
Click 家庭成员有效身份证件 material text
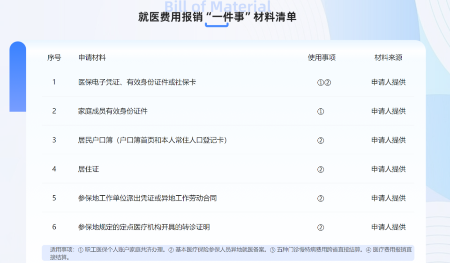click(x=113, y=111)
